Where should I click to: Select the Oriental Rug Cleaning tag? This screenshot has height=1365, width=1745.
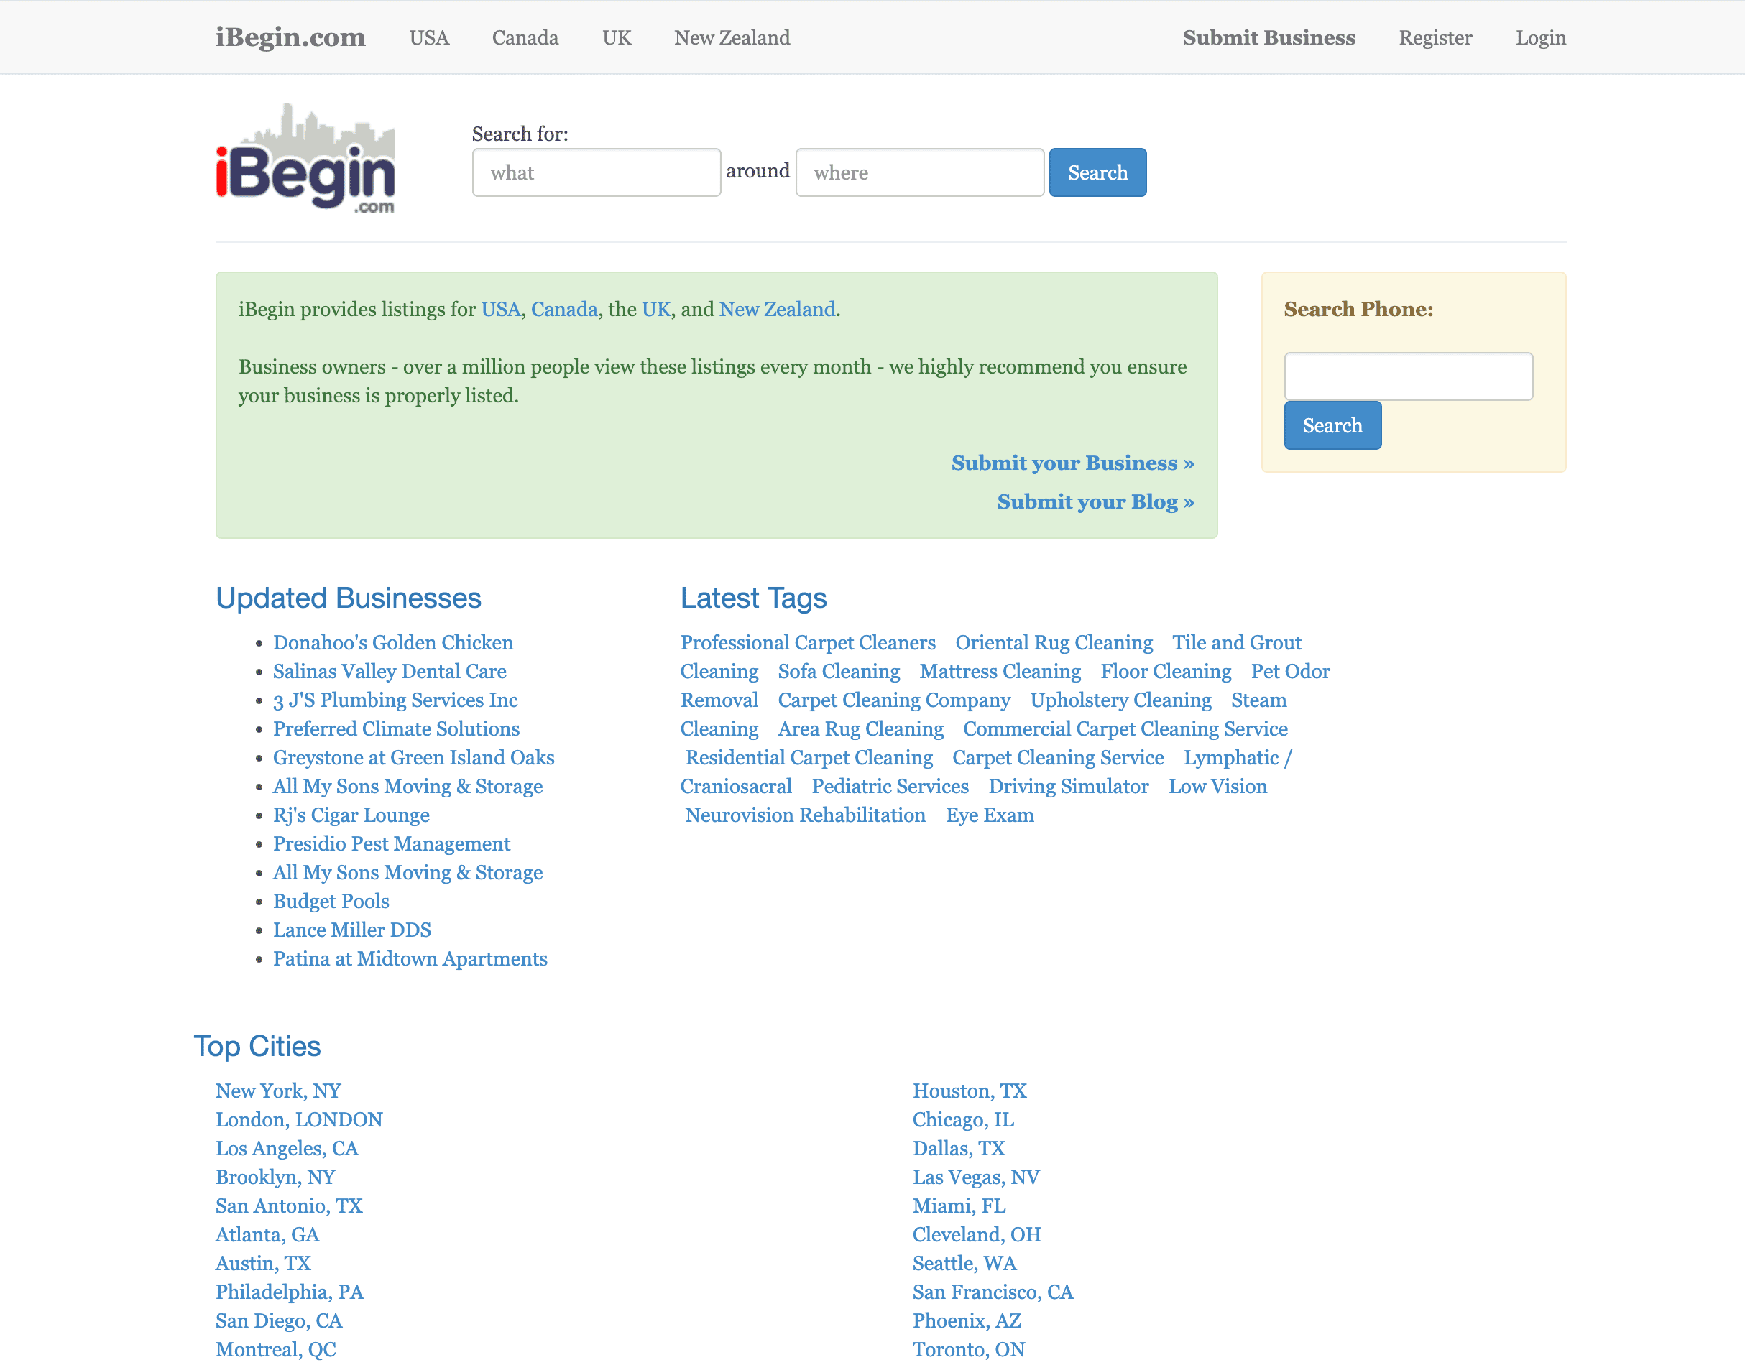pyautogui.click(x=1053, y=642)
